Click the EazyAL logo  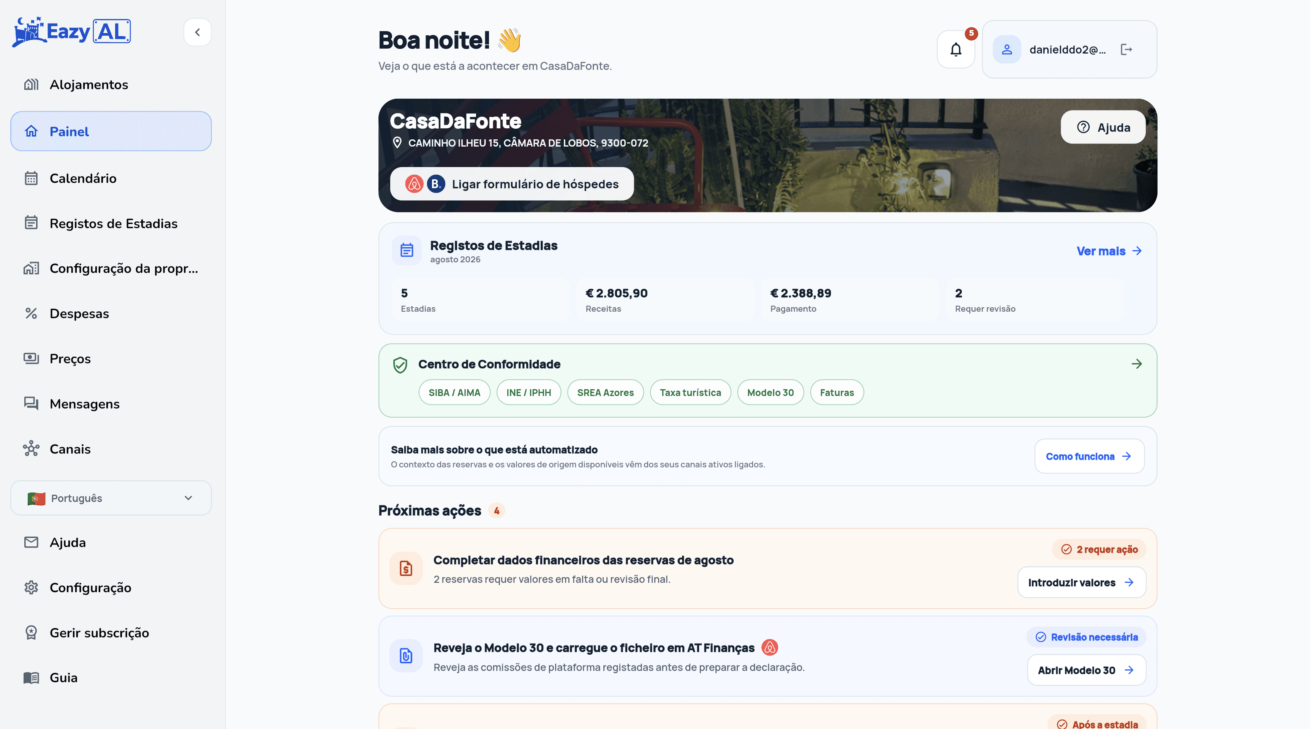[71, 32]
